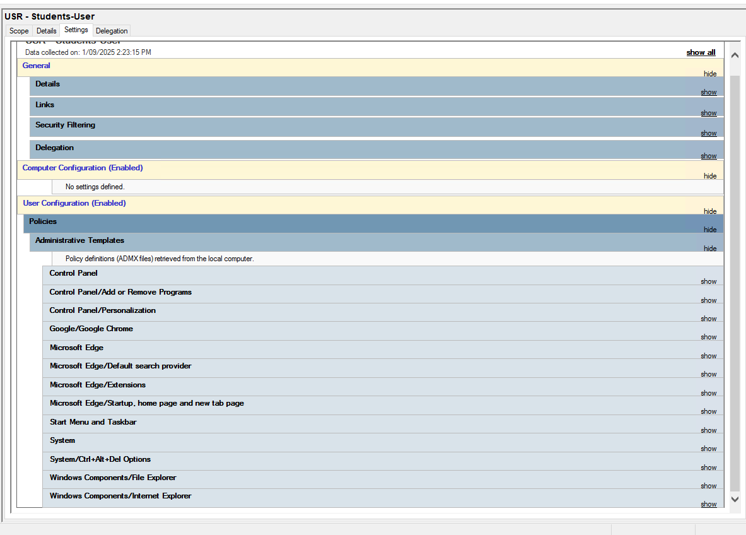
Task: Click the 'show all' link
Action: click(x=701, y=52)
